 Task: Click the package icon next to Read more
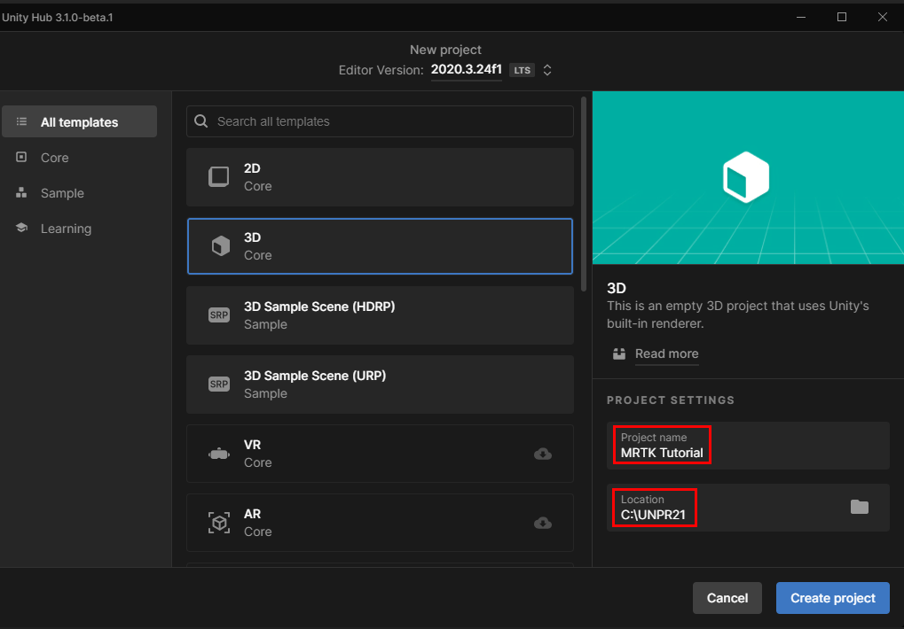617,353
